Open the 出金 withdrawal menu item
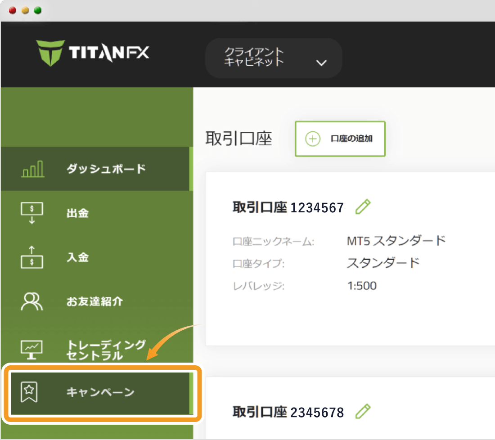Image resolution: width=495 pixels, height=440 pixels. tap(97, 213)
